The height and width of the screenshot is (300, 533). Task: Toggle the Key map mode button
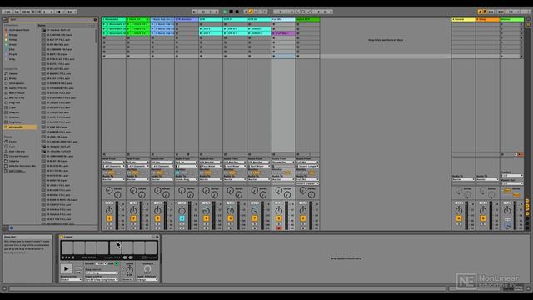491,12
